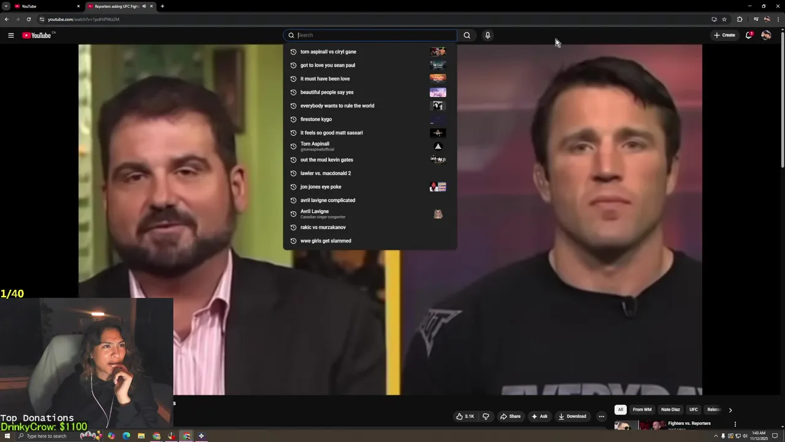Click thumbnail beside tom aspinall vs ciryl gane
This screenshot has height=442, width=785.
tap(438, 52)
